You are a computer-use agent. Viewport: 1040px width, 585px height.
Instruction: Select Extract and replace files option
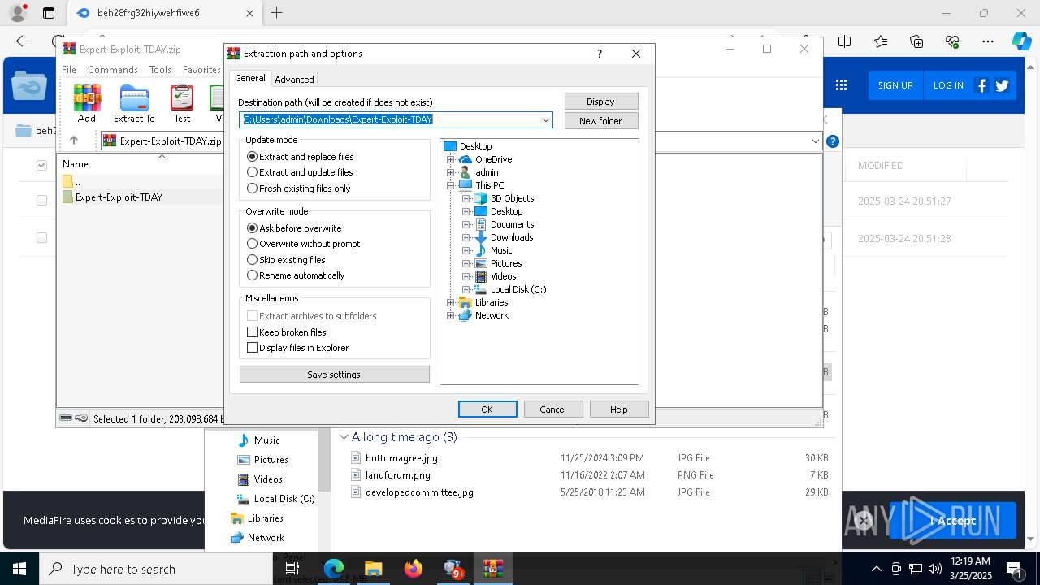[x=301, y=157]
